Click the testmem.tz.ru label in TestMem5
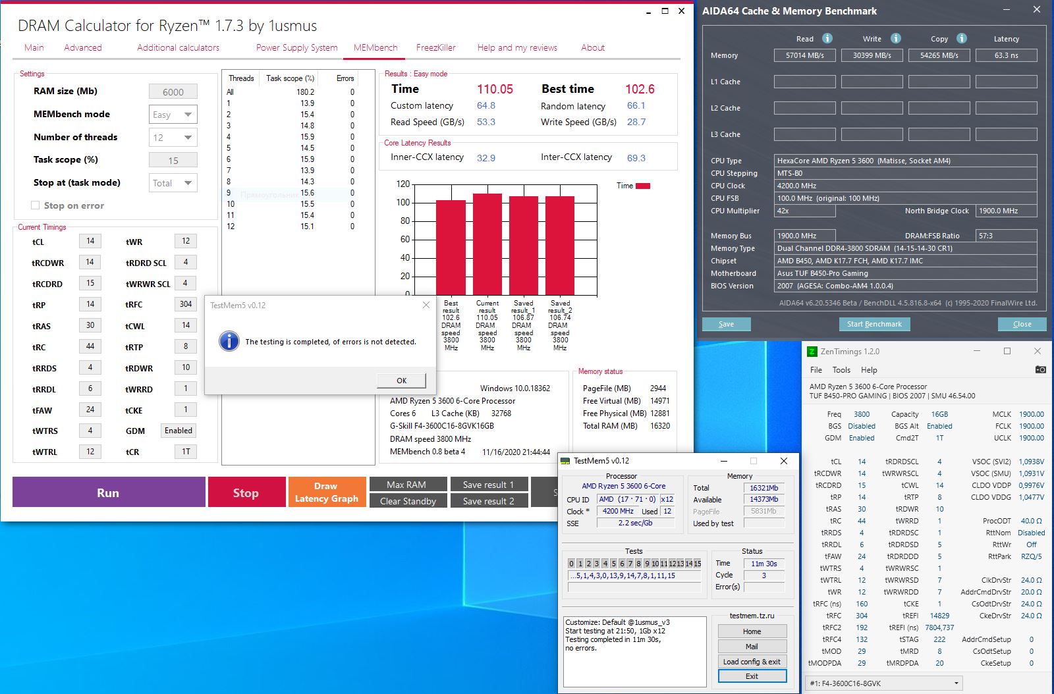The width and height of the screenshot is (1054, 694). tap(752, 616)
